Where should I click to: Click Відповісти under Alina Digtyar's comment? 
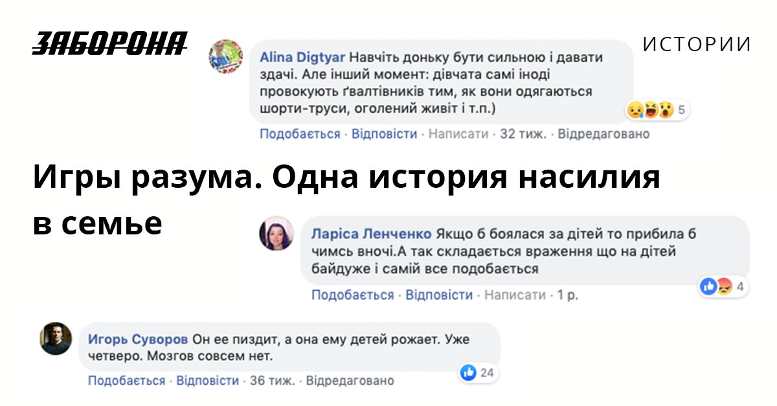point(385,134)
